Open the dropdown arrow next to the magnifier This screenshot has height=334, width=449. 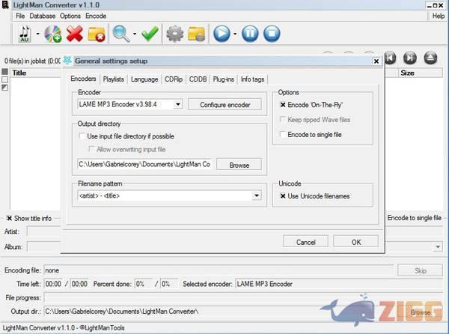[135, 34]
